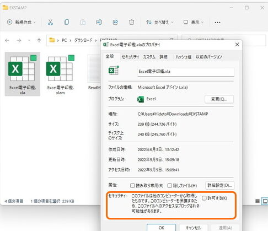Click the folder icon in address bar

pos(52,40)
